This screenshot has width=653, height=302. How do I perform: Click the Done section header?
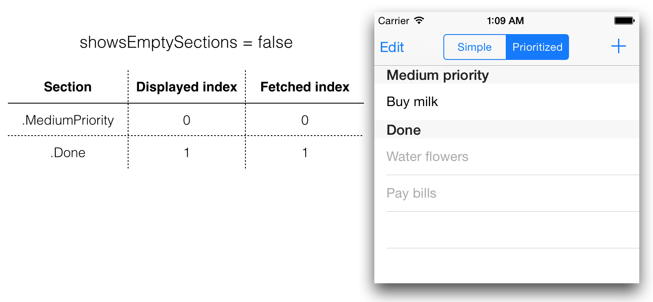[507, 130]
